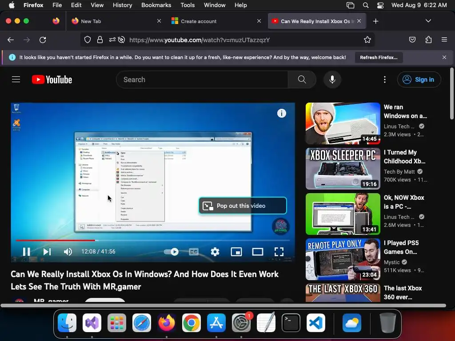Open 'The last Xbox 360 ever...' title
Screen dimensions: 455x341
pos(403,292)
